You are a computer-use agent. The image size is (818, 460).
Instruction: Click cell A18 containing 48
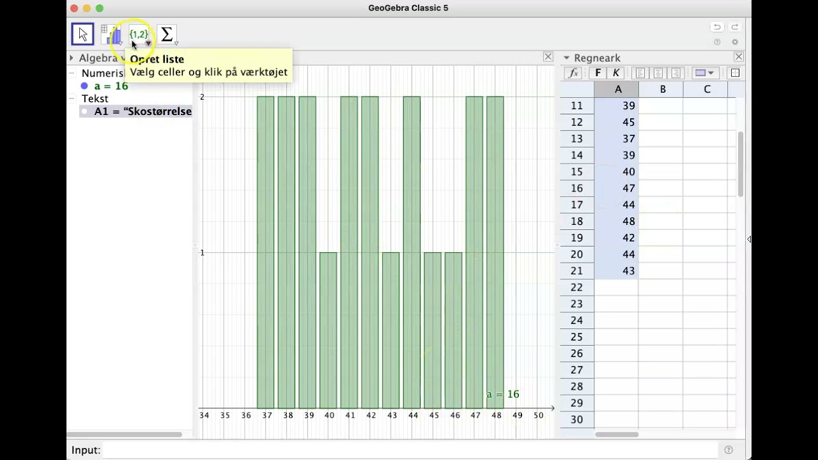tap(617, 221)
